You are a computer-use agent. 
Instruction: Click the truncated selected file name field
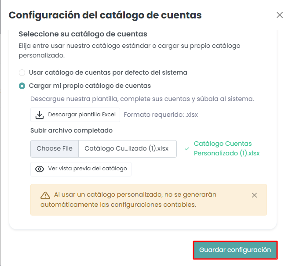pos(127,149)
